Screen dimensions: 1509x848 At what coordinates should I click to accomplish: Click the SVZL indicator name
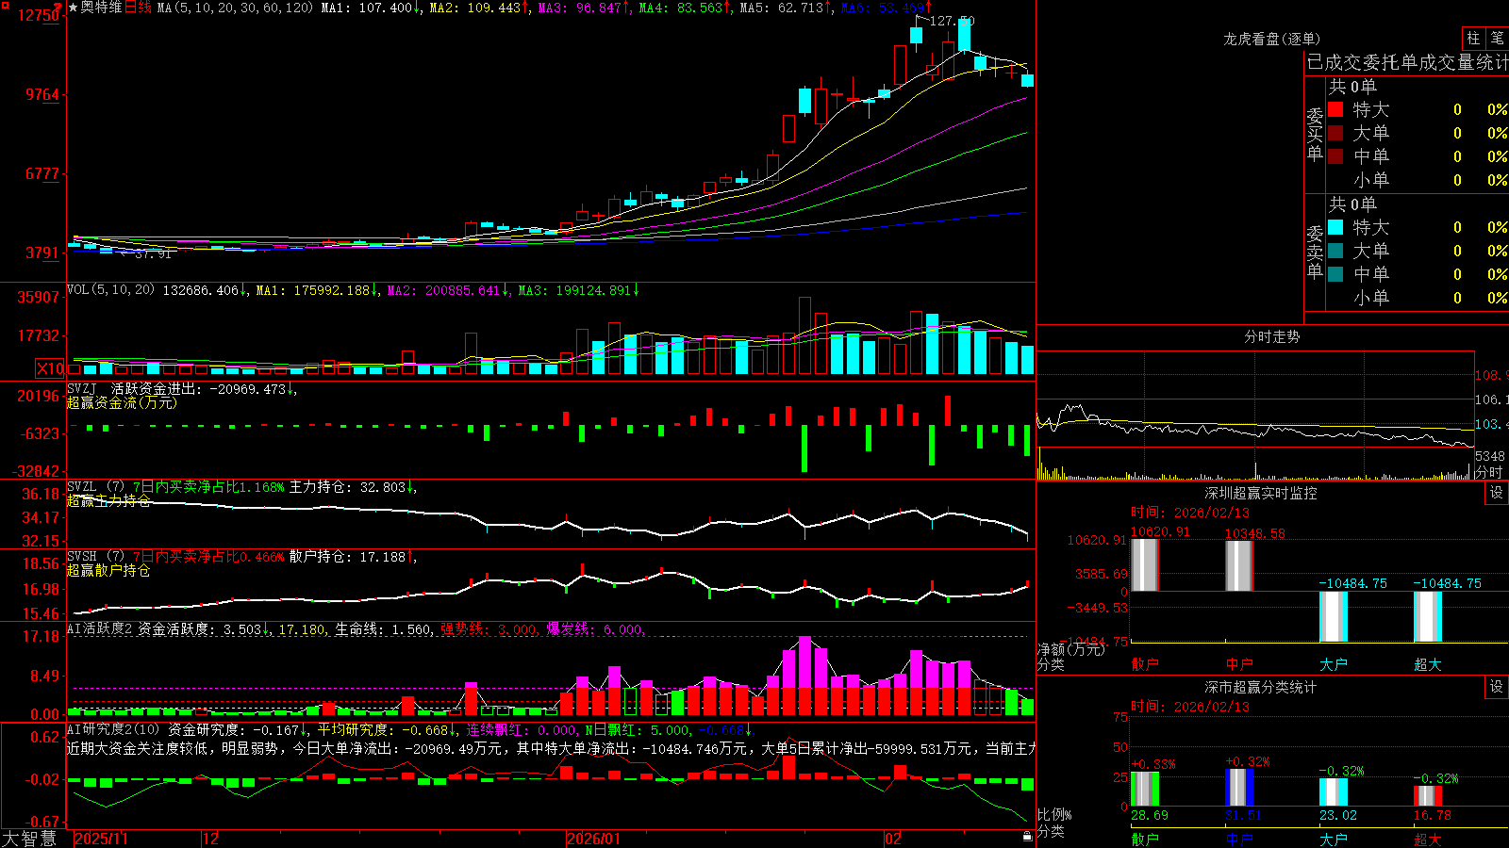point(82,486)
